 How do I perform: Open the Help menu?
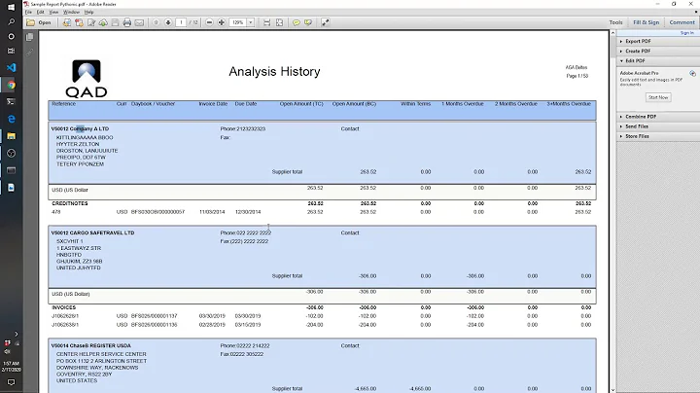pyautogui.click(x=88, y=12)
